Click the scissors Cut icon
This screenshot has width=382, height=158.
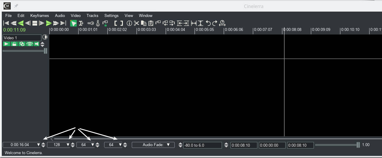(136, 23)
